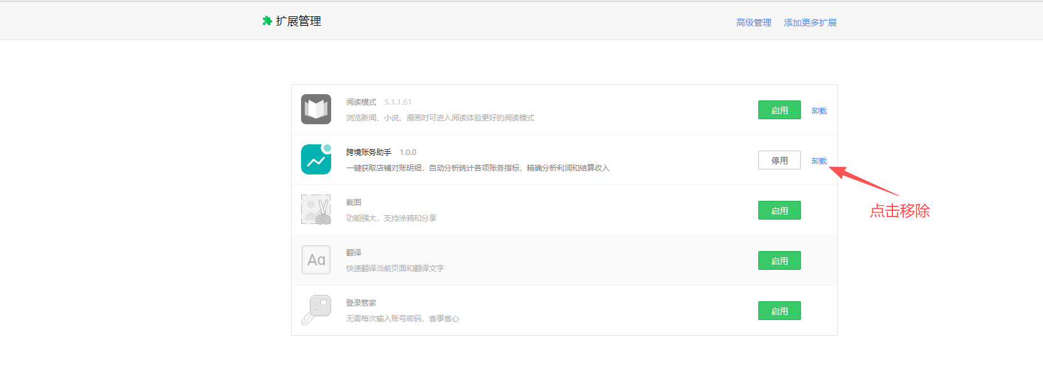Click the 跨境账务助手 description starting 一键获取店铺
1043x374 pixels.
pos(478,168)
